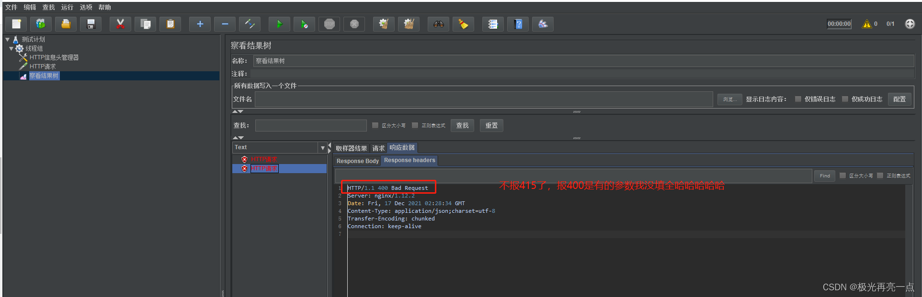Open the 运行 menu
Viewport: 922px width, 297px height.
(x=68, y=7)
